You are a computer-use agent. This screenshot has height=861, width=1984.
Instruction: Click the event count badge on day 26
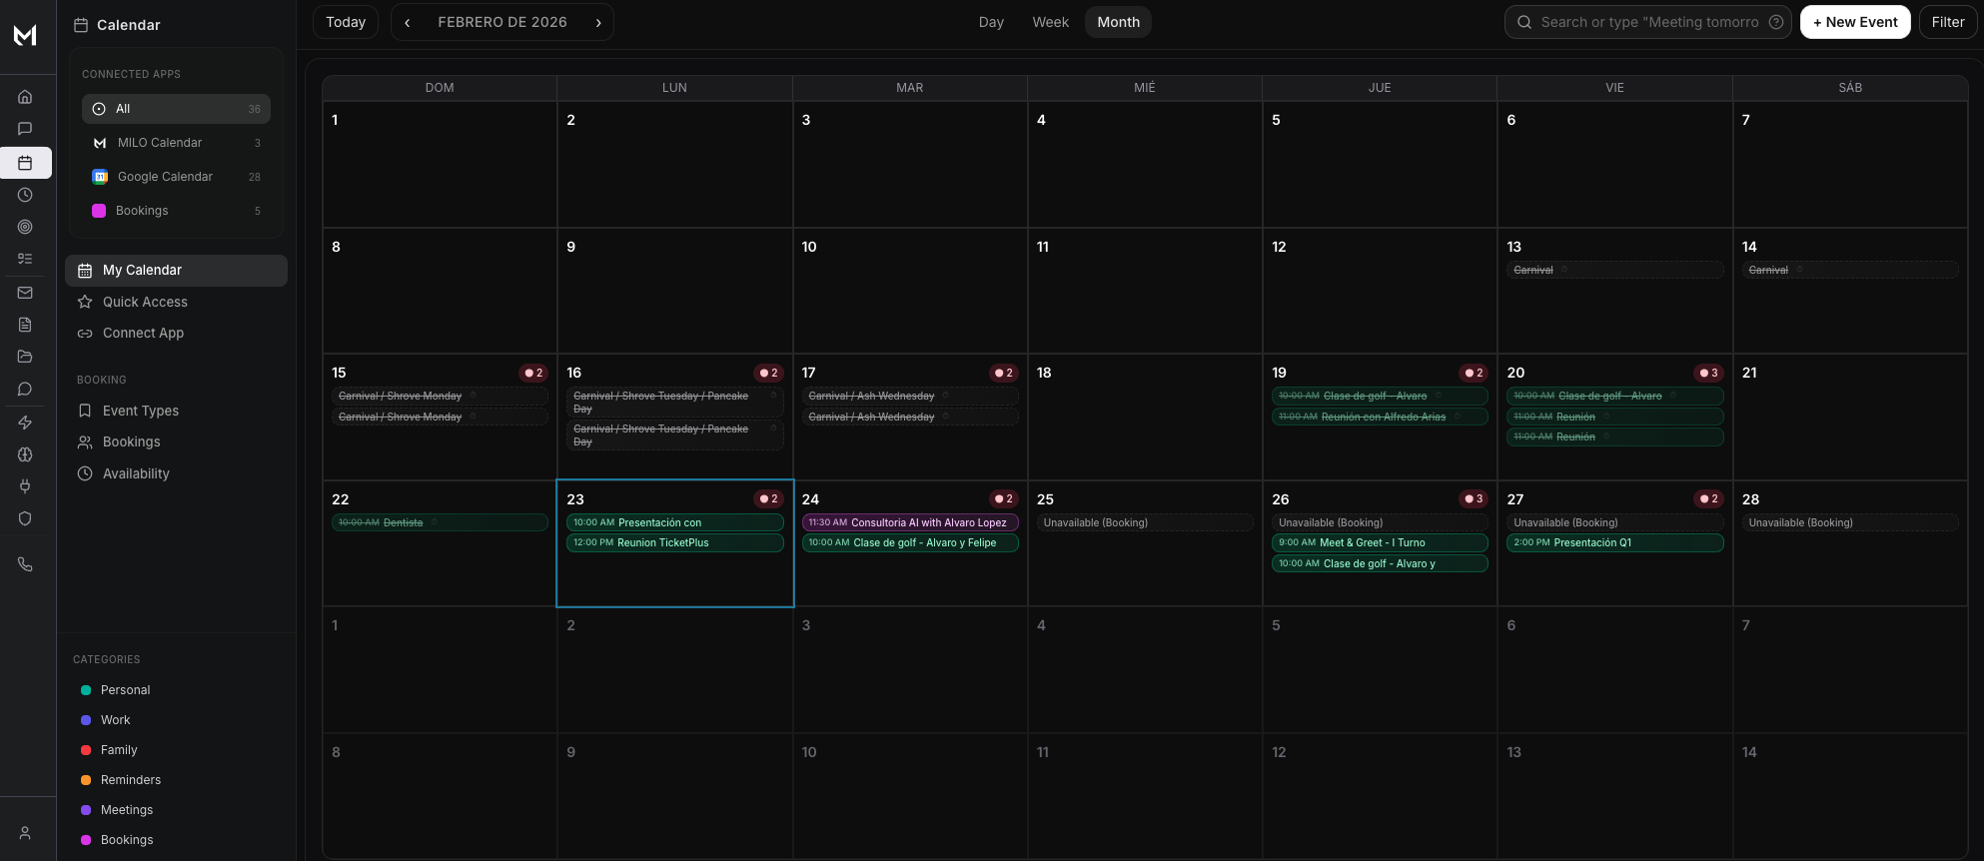[x=1474, y=499]
